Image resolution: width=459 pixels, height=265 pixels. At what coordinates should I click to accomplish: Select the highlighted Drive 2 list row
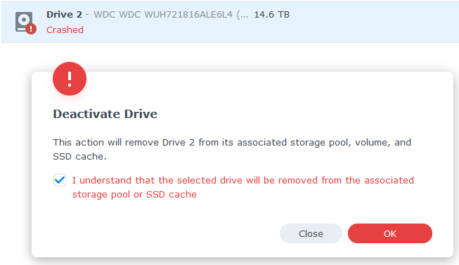tap(230, 22)
